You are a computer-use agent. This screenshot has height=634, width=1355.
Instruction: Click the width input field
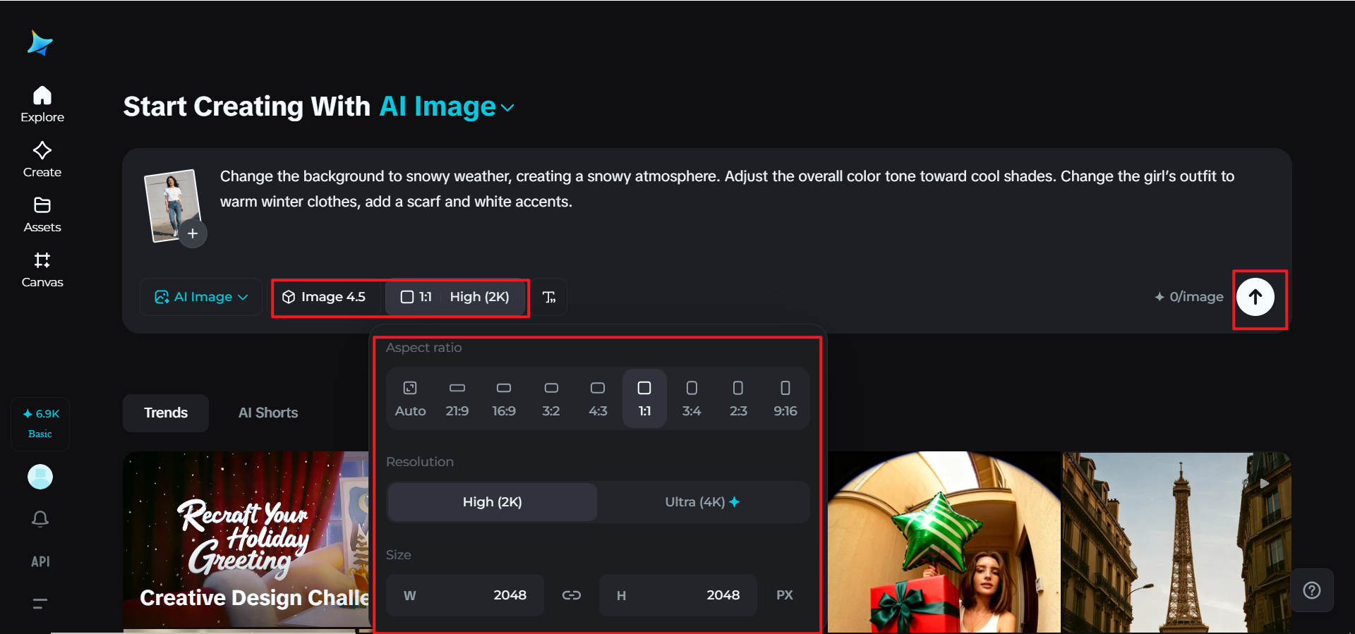[x=465, y=595]
